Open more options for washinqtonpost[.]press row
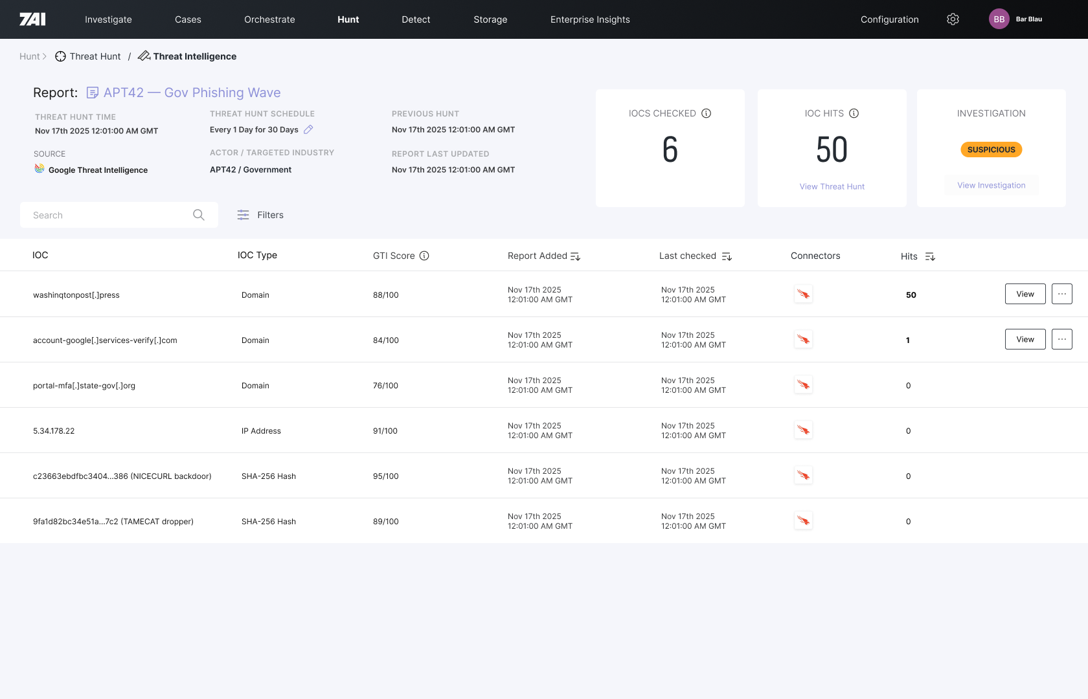 [x=1062, y=294]
